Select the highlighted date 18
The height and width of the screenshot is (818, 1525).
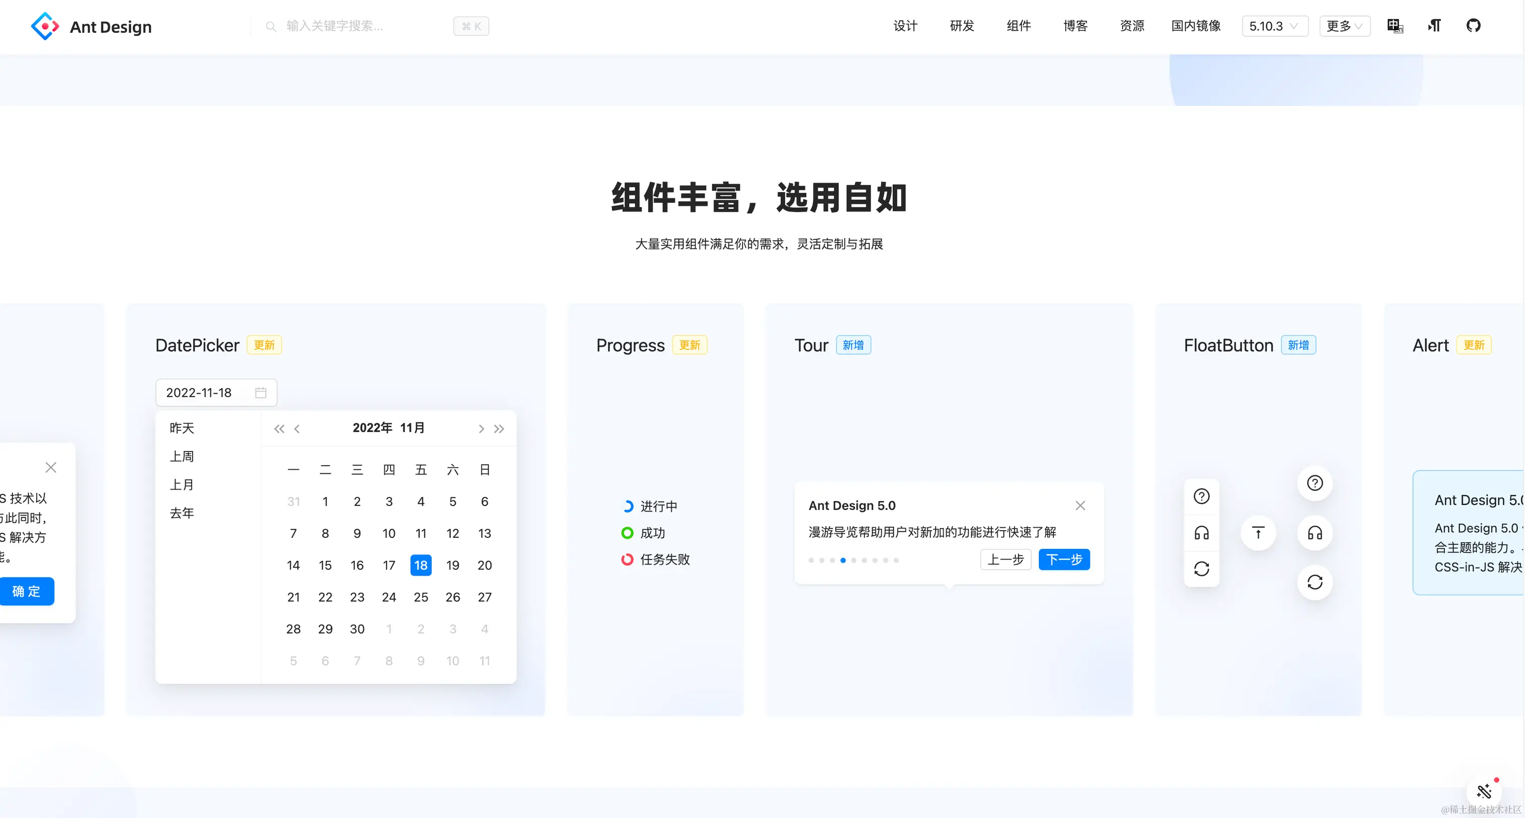pyautogui.click(x=421, y=565)
